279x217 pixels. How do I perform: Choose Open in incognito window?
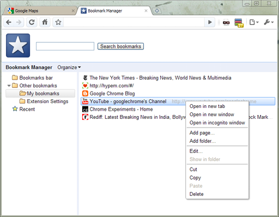click(x=217, y=123)
